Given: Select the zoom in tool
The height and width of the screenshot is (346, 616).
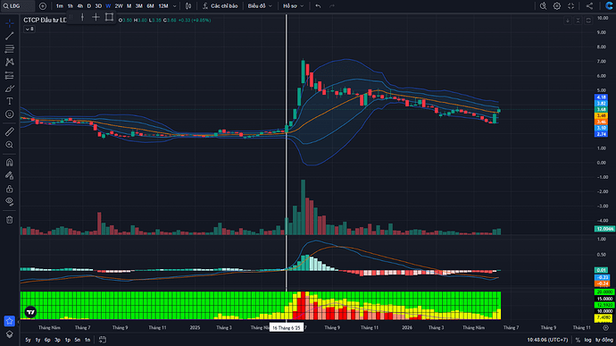Looking at the screenshot, I should pos(10,145).
